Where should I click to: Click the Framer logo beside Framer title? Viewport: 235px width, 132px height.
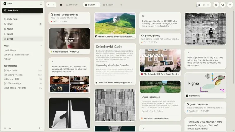96,36
